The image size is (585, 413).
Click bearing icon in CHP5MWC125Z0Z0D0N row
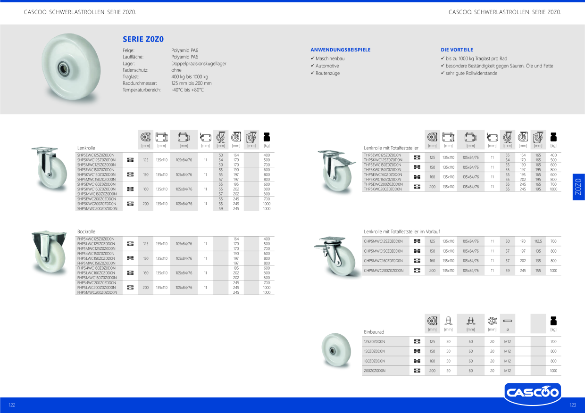[x=417, y=241]
